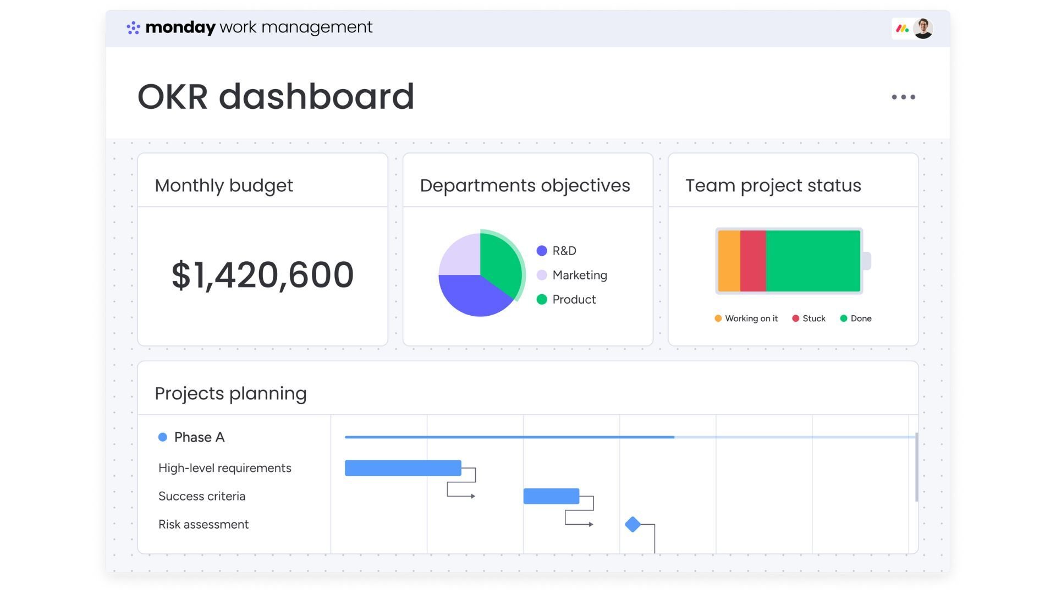
Task: Select the Marketing legend dot
Action: pos(541,275)
